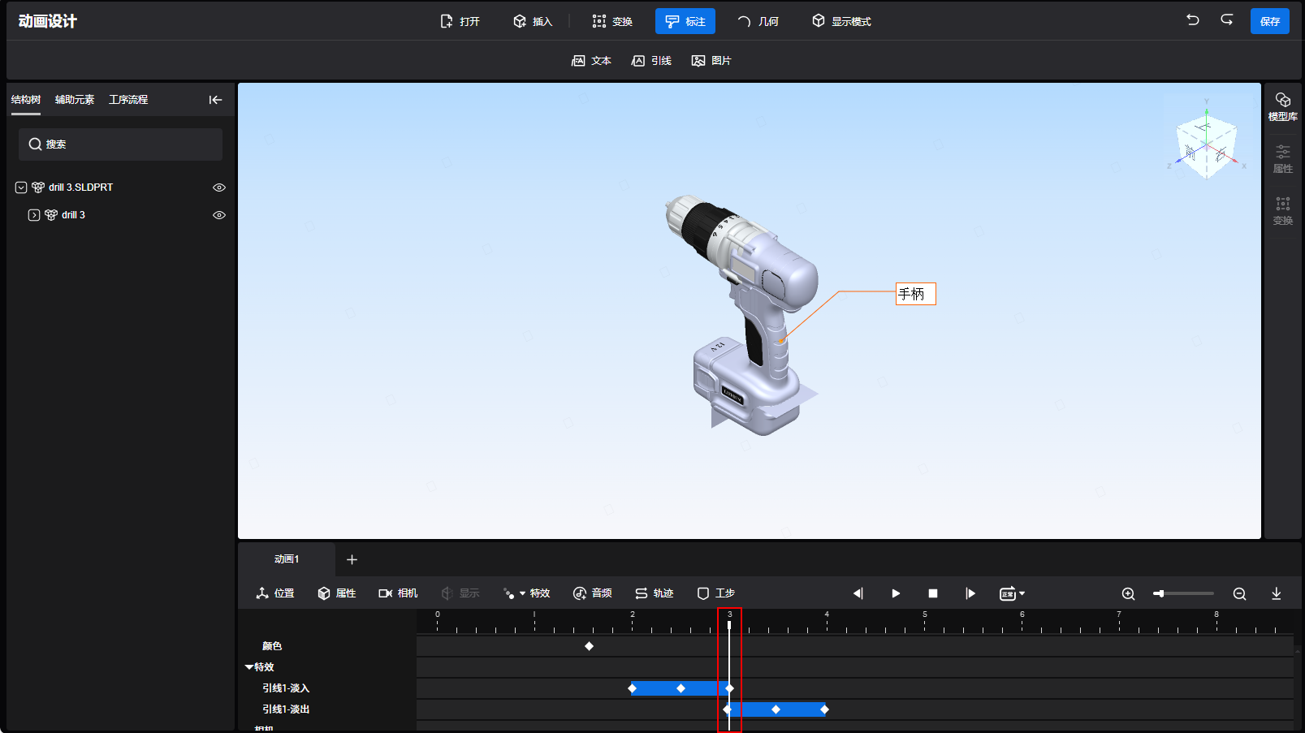This screenshot has width=1305, height=733.
Task: Collapse the 特效 track group
Action: tap(249, 667)
